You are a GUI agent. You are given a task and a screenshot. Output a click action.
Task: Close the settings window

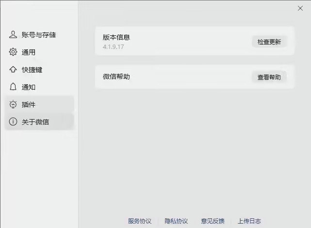[x=300, y=8]
